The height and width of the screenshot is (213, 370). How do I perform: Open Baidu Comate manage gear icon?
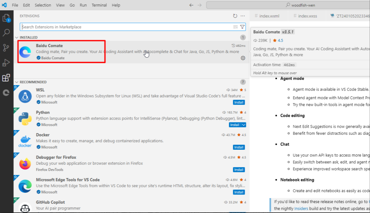[x=243, y=58]
